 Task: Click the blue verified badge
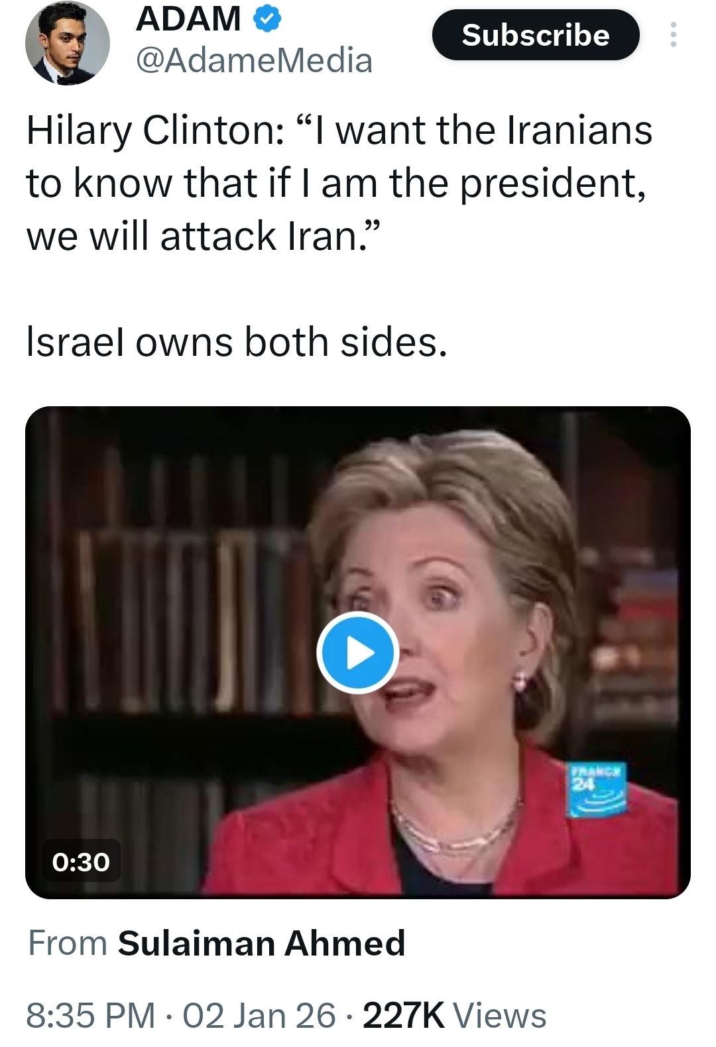pos(267,19)
